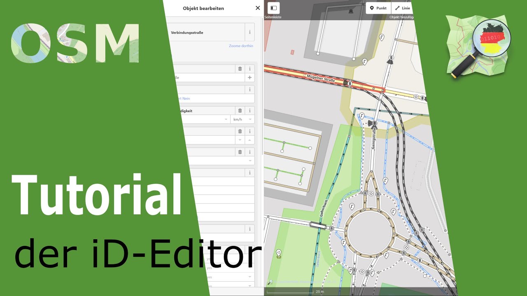Delete the field two rows below km/h
The image size is (527, 296).
pyautogui.click(x=240, y=152)
